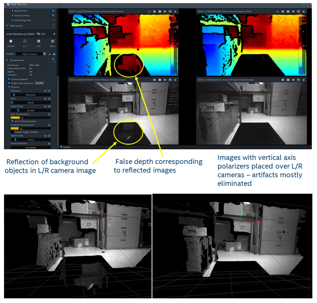Open device Info icon
This screenshot has width=317, height=303.
(x=39, y=41)
